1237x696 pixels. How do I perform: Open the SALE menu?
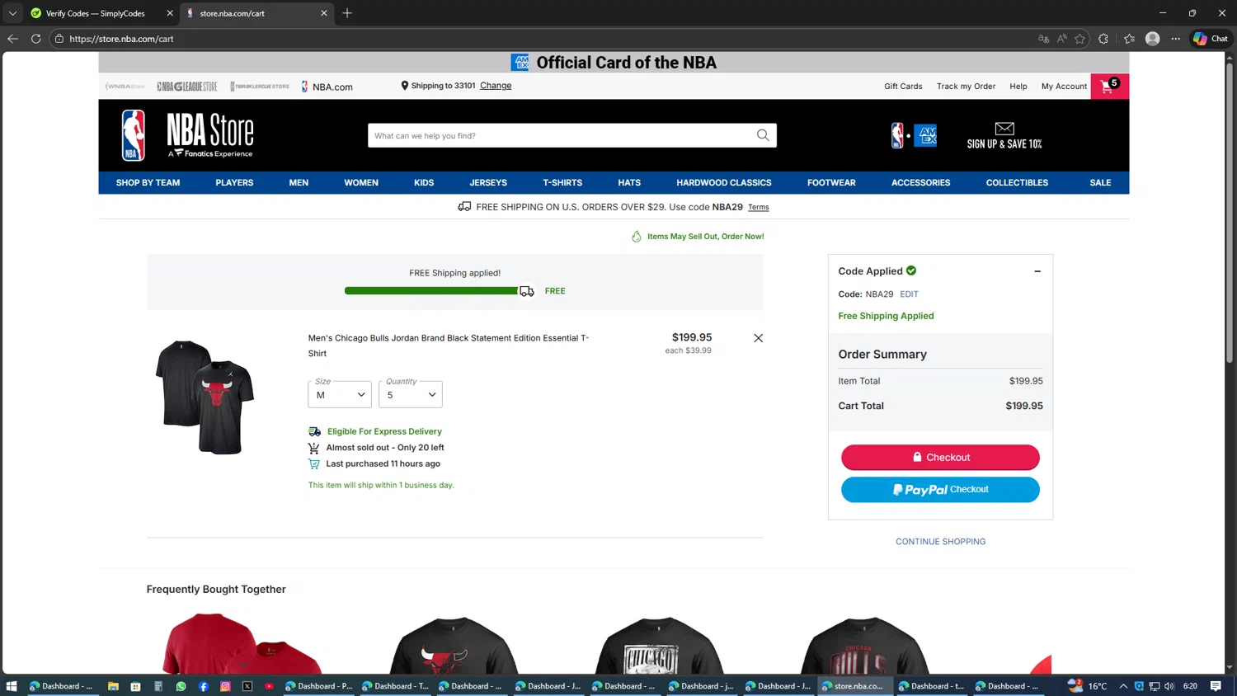point(1100,183)
